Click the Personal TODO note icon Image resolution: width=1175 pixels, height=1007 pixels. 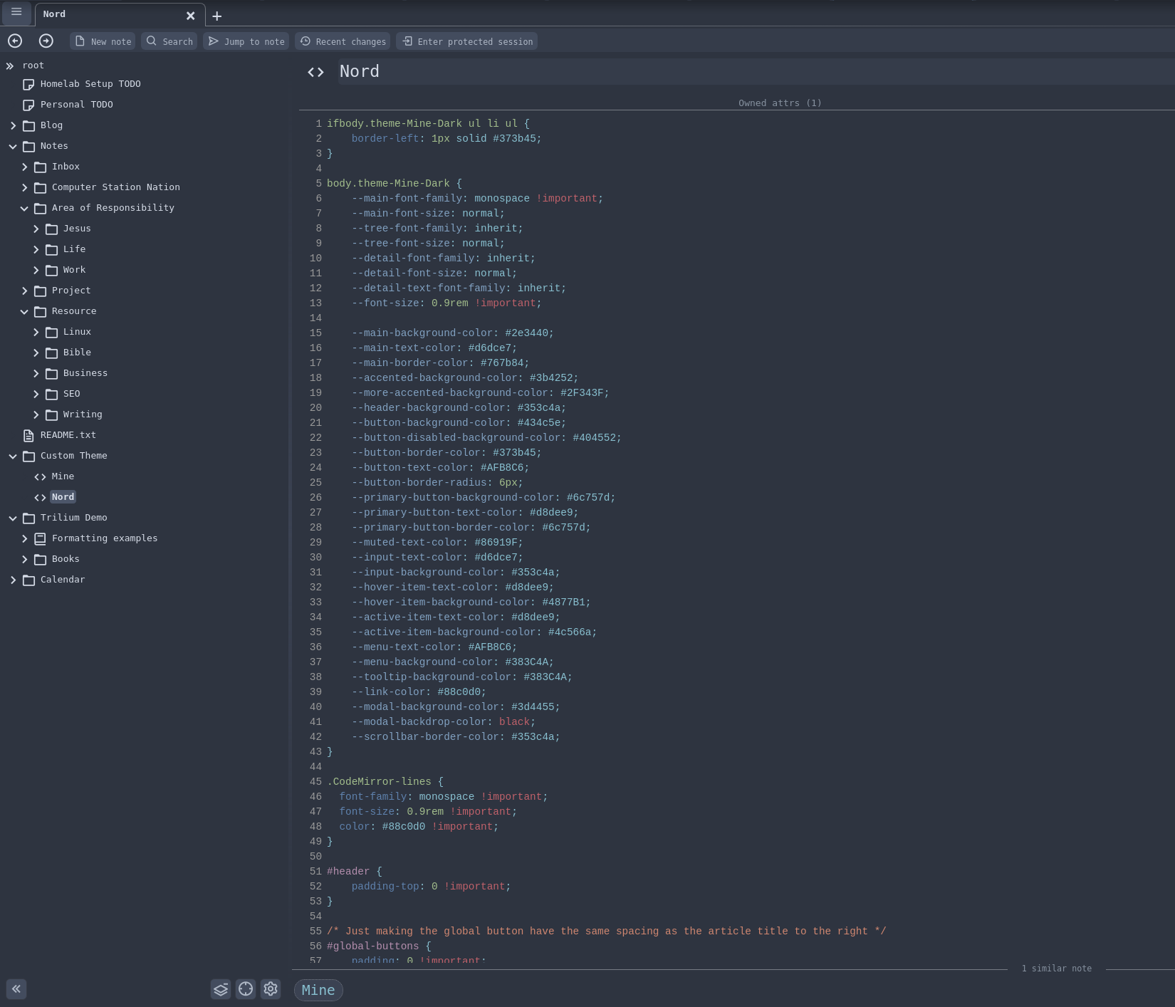28,105
